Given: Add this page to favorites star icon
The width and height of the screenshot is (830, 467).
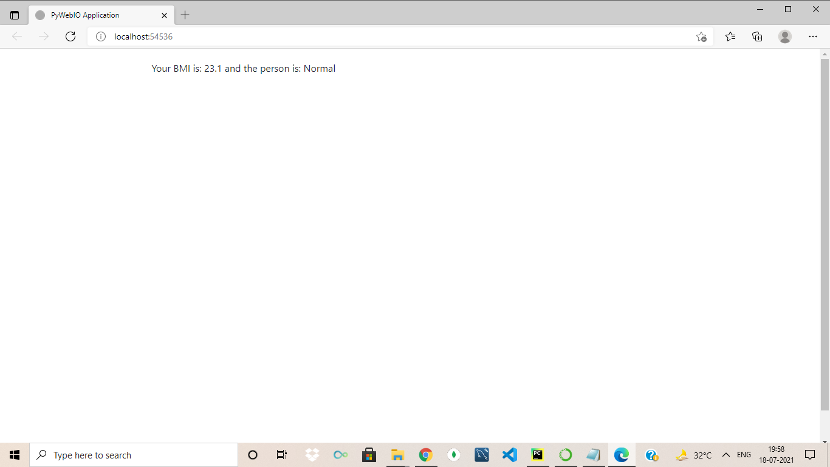Looking at the screenshot, I should [x=701, y=36].
